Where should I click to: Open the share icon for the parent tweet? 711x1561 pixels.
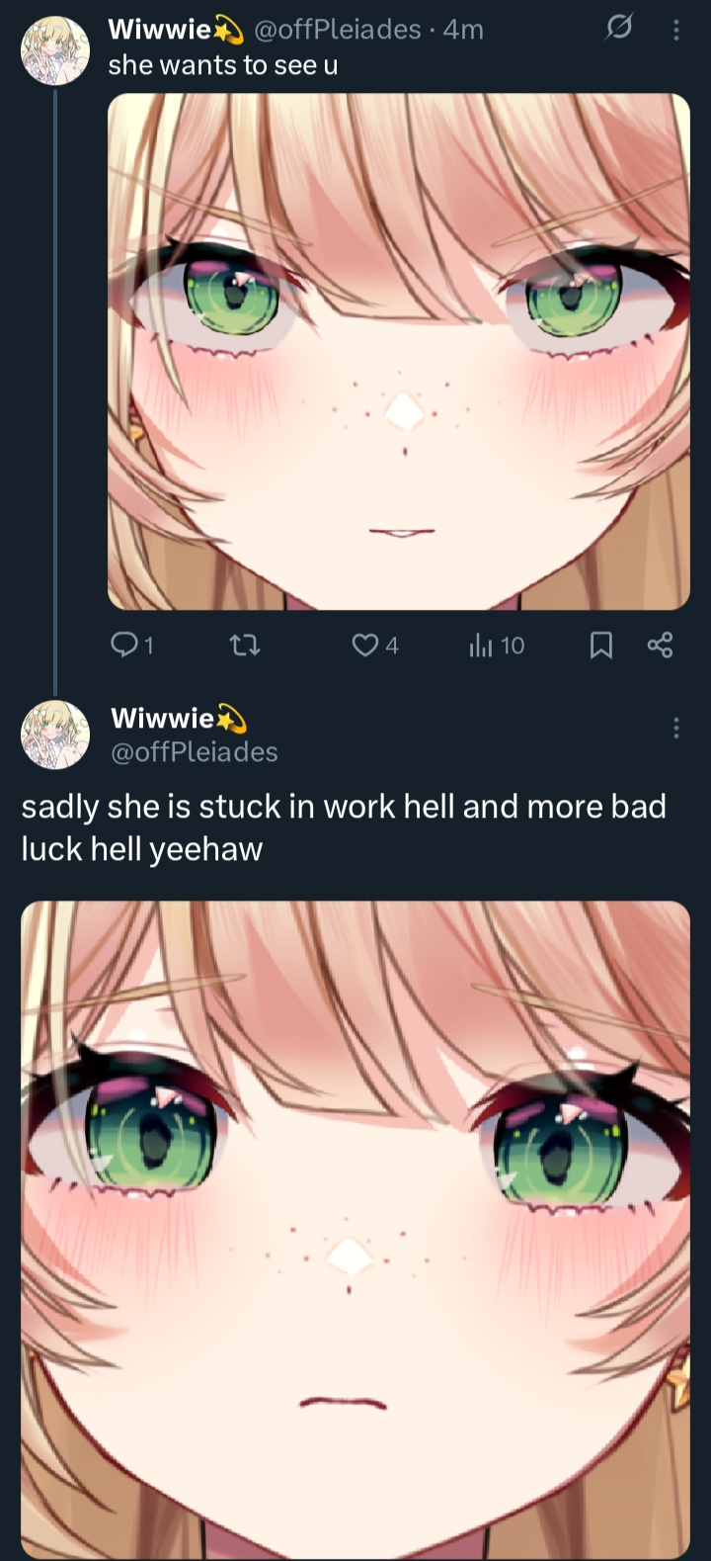[x=660, y=646]
